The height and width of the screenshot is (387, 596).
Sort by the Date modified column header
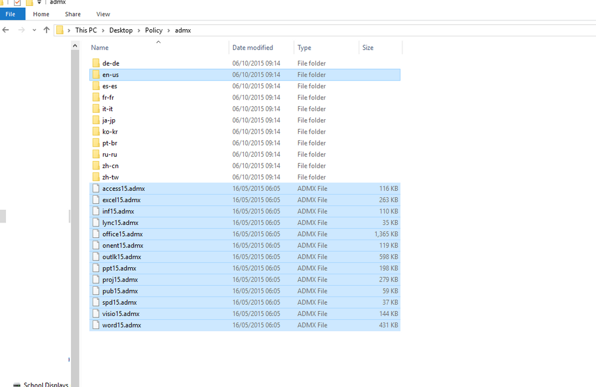pyautogui.click(x=252, y=48)
